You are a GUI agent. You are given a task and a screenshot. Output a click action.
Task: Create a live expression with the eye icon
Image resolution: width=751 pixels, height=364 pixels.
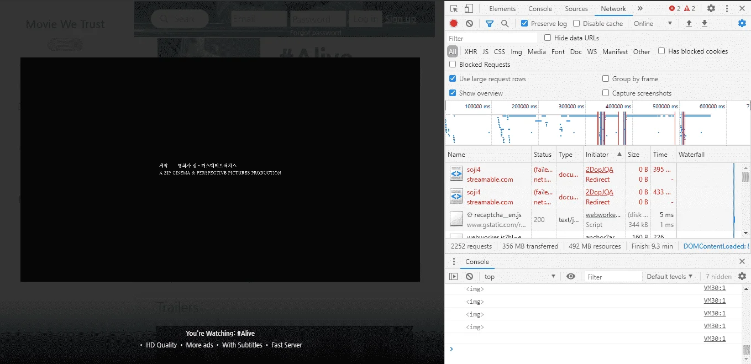coord(571,276)
